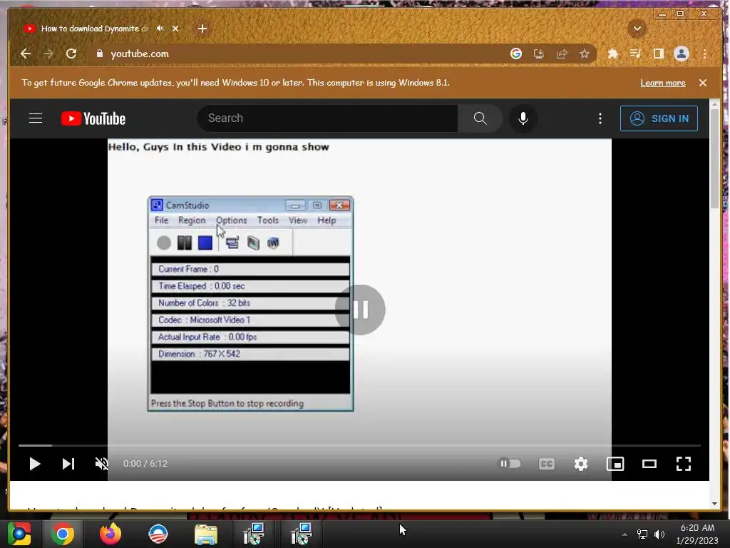Launch Firefox from the taskbar

point(110,534)
